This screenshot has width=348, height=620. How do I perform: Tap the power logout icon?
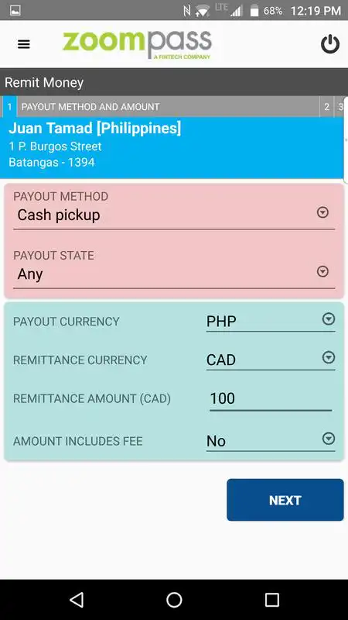coord(330,44)
